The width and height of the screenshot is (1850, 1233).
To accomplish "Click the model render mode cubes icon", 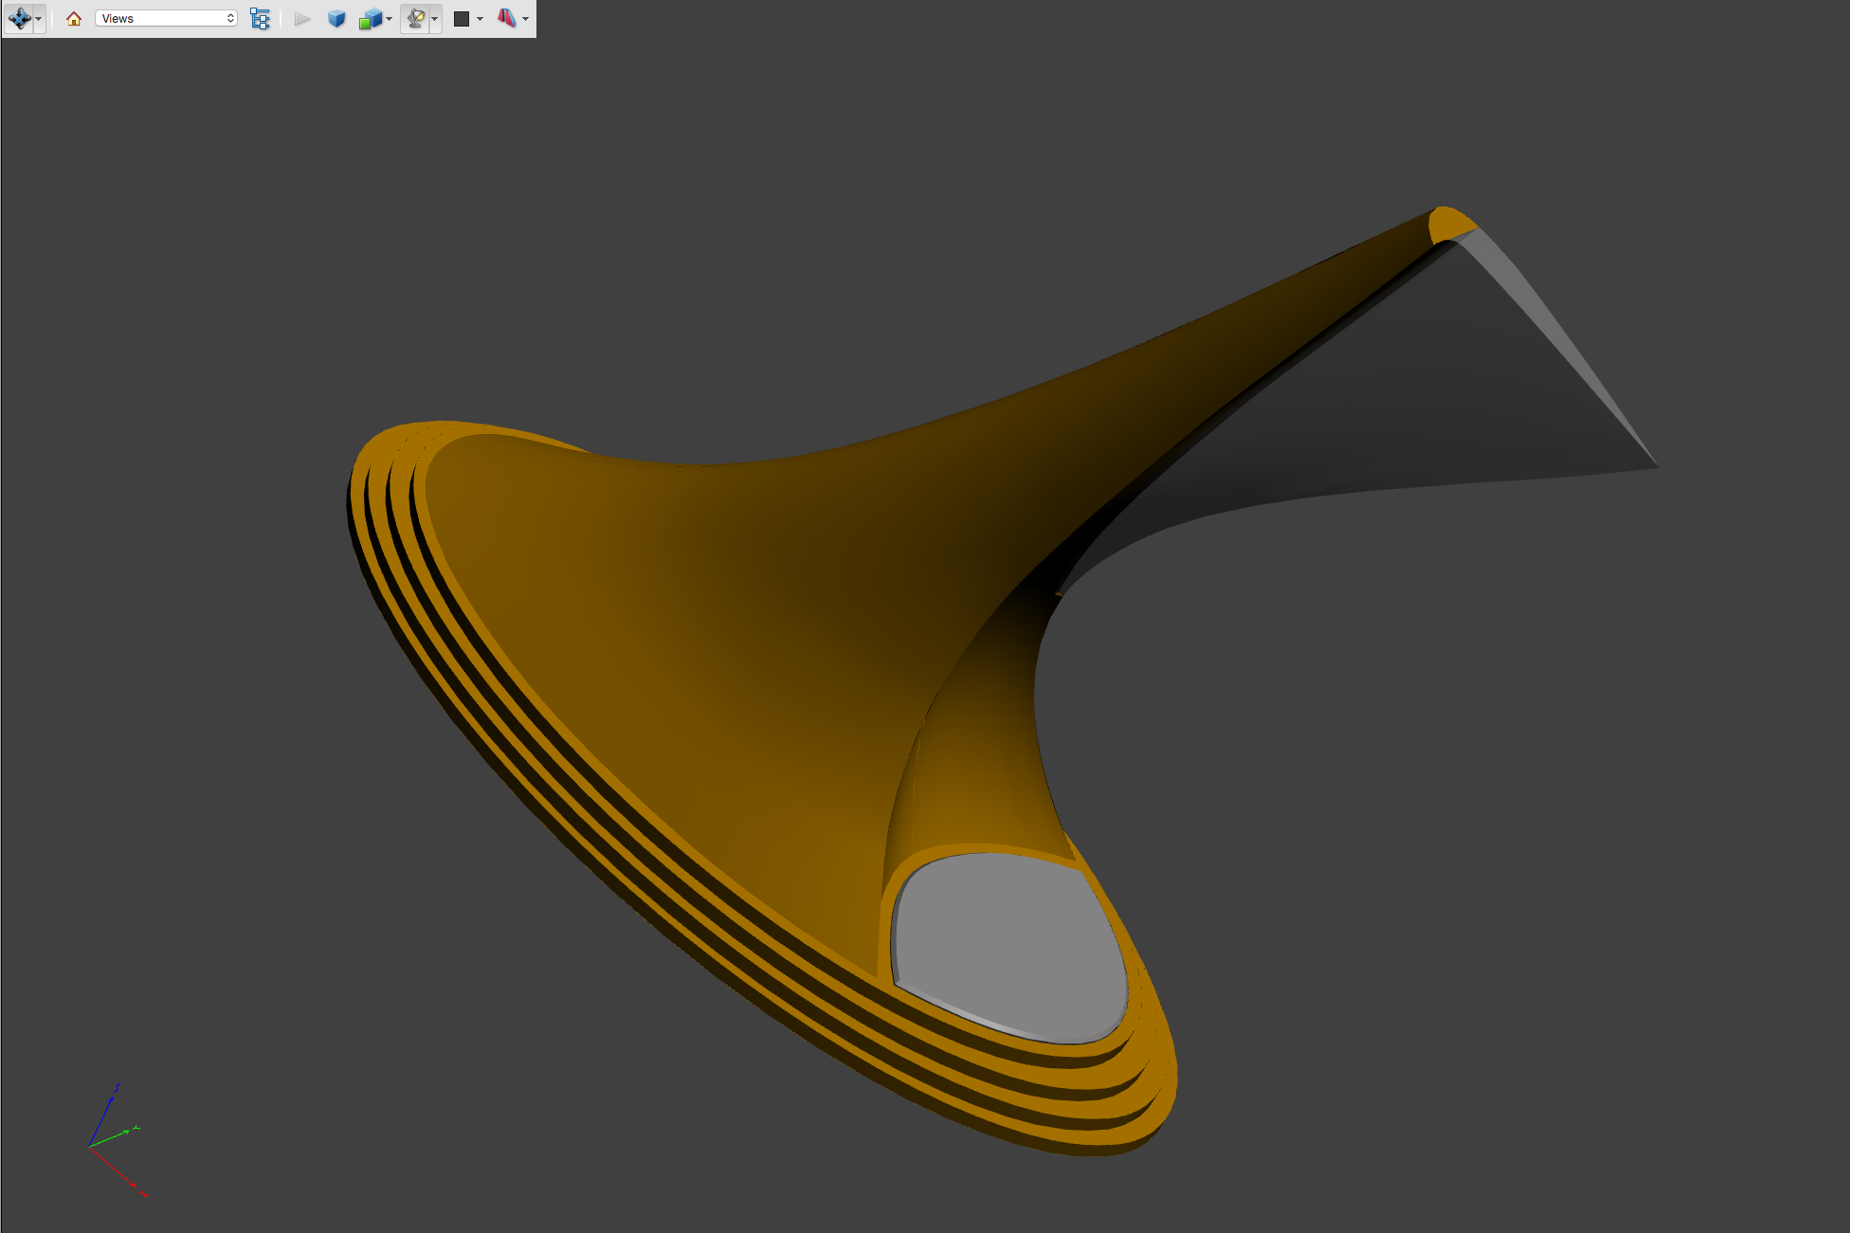I will 371,18.
